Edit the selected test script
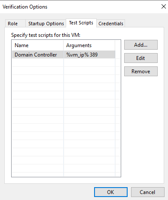Screen dimensions: 168x200 [x=141, y=58]
